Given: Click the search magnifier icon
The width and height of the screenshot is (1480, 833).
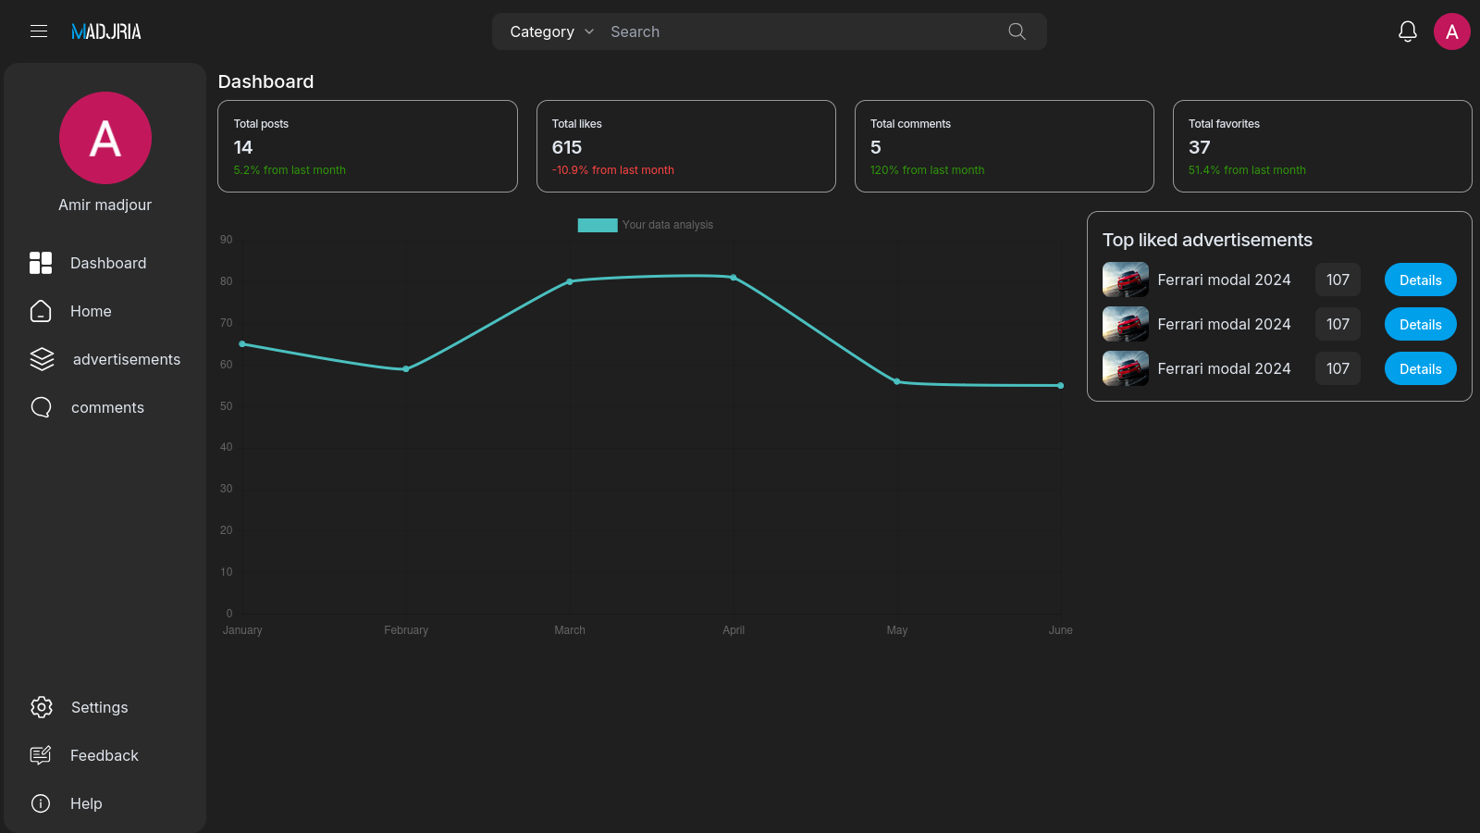Looking at the screenshot, I should click(x=1017, y=31).
